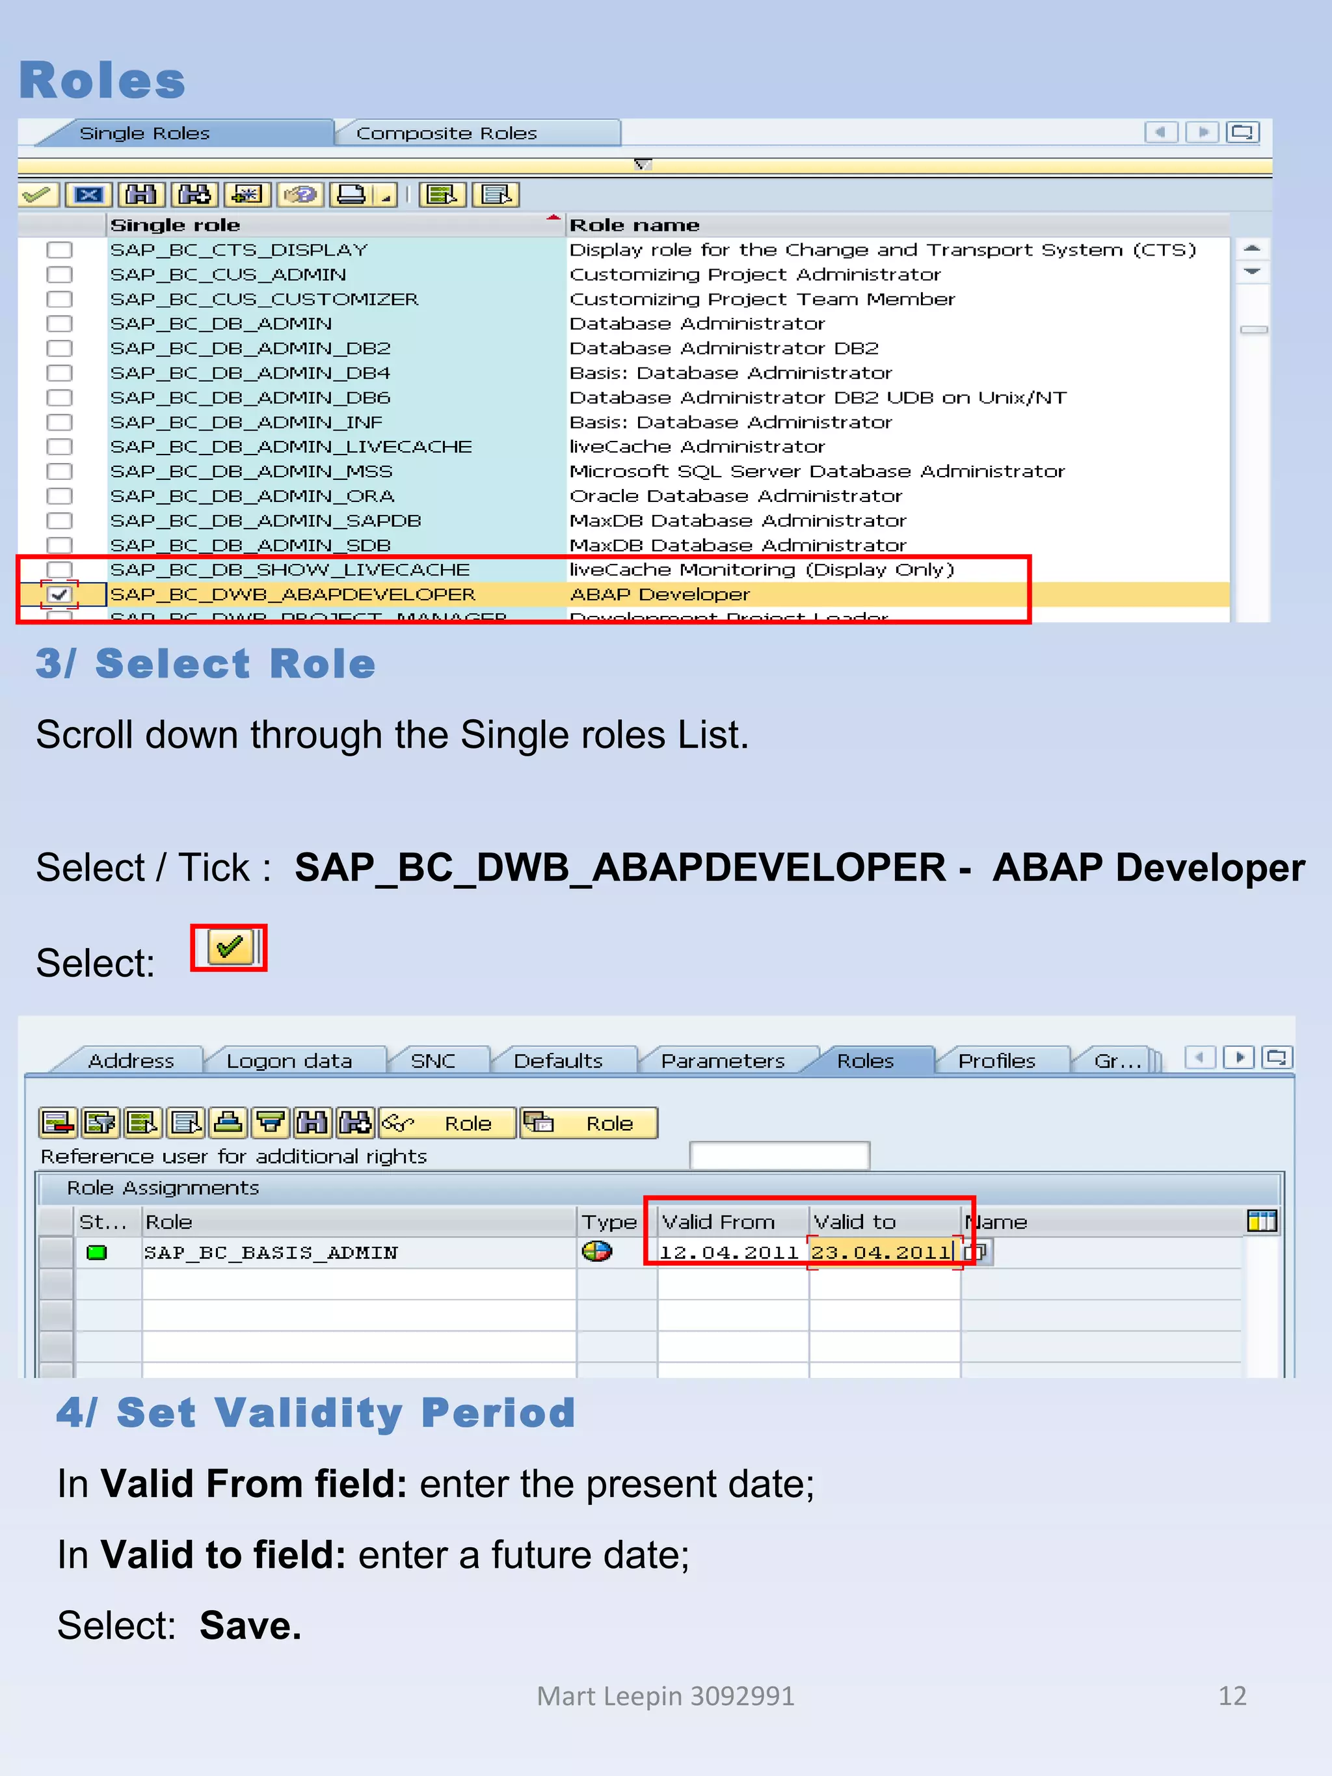Click the new selection star icon in role list toolbar
The height and width of the screenshot is (1776, 1332).
pyautogui.click(x=246, y=195)
